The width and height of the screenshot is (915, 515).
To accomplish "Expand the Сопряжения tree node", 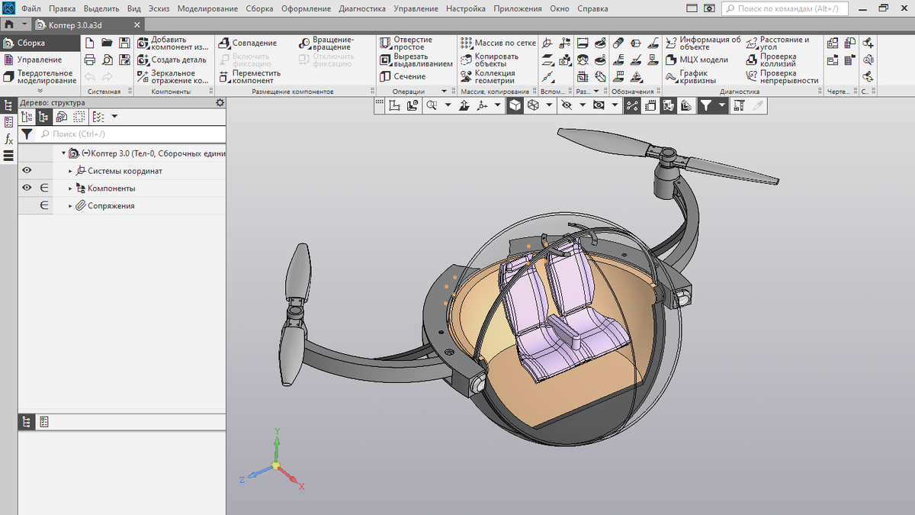I will coord(70,206).
